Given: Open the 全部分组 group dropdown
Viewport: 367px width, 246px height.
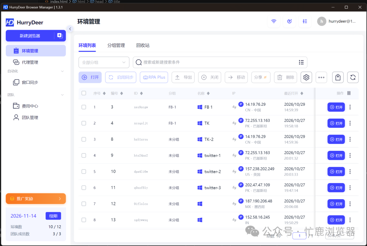Looking at the screenshot, I should [104, 62].
